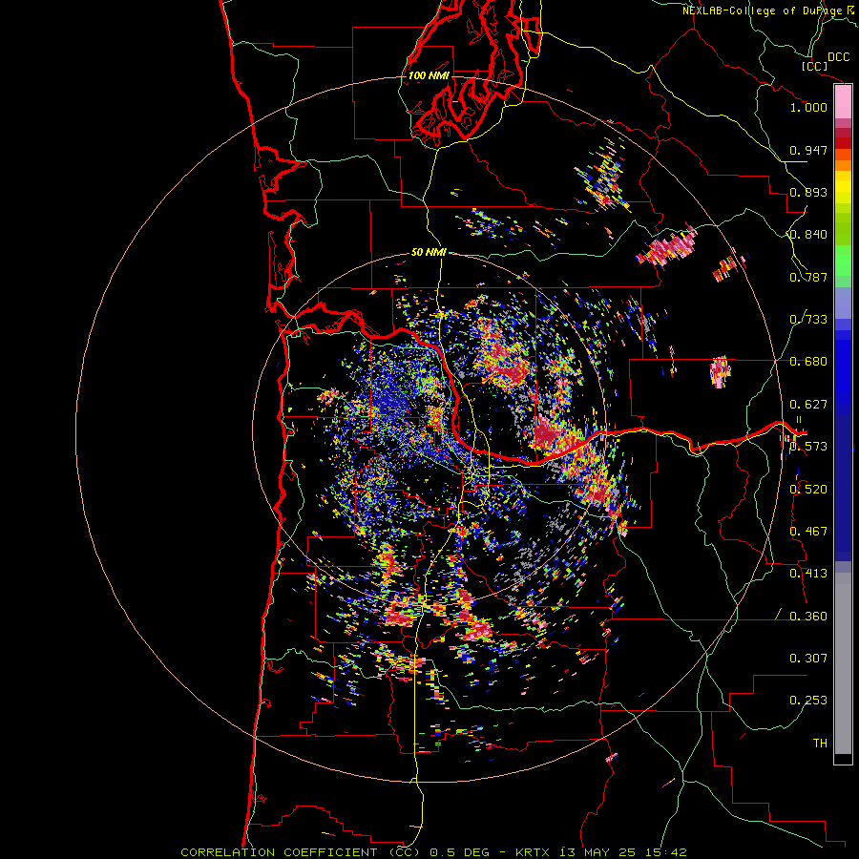Image resolution: width=859 pixels, height=859 pixels.
Task: Click the 0.840 legend value
Action: tap(808, 235)
